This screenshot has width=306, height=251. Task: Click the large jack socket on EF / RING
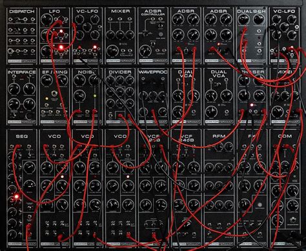pyautogui.click(x=54, y=93)
